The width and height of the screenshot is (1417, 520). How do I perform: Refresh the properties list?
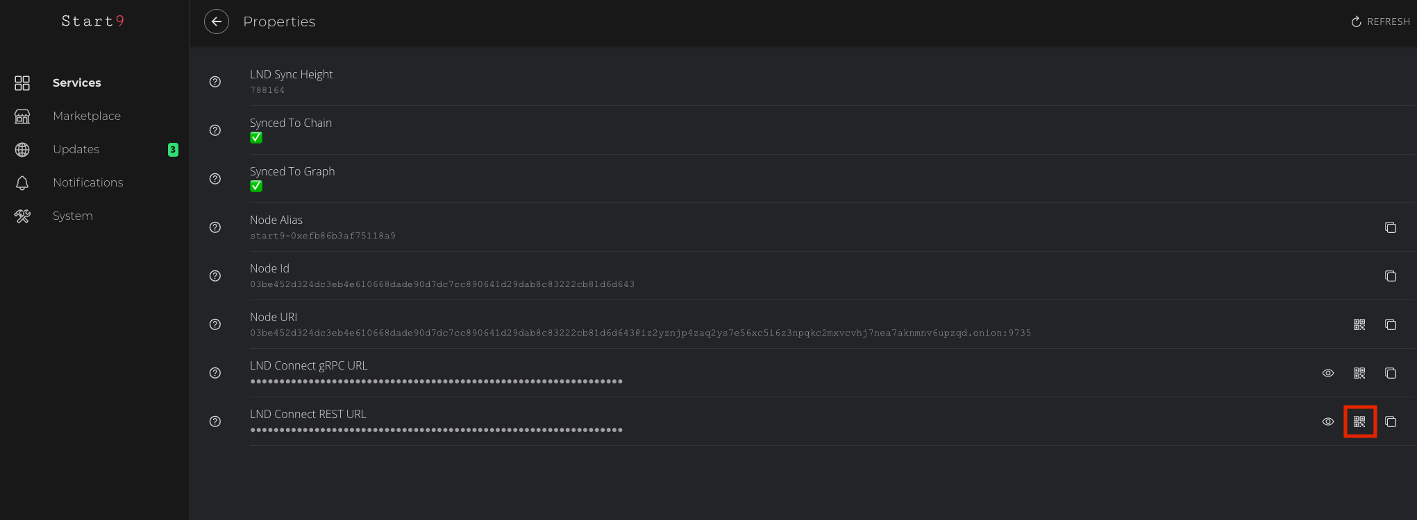tap(1380, 21)
